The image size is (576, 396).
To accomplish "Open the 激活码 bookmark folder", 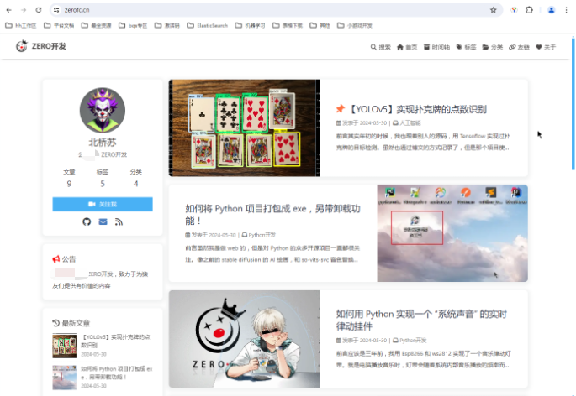I will (166, 25).
